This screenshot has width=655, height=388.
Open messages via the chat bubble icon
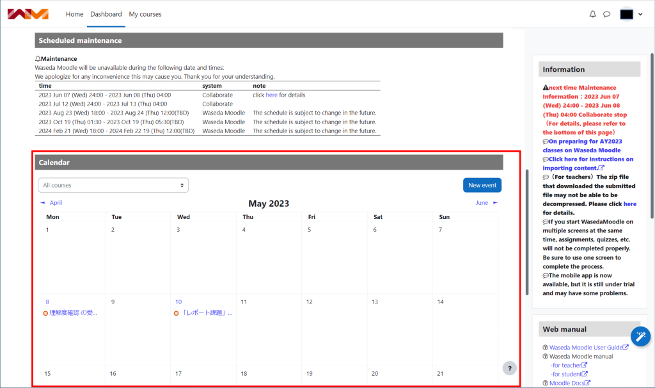pos(606,13)
